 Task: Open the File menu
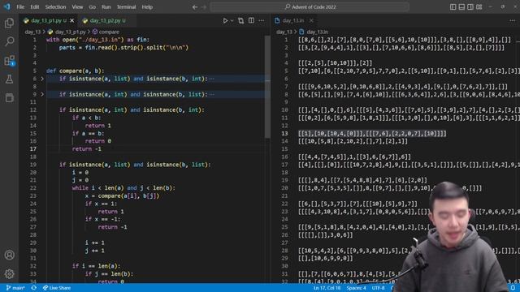coord(20,7)
